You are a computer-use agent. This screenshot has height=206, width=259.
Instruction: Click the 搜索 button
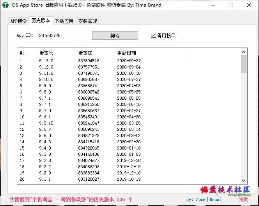click(115, 35)
